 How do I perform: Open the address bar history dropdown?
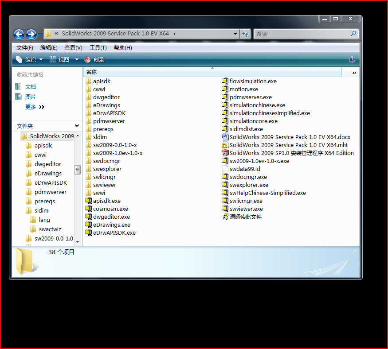(235, 34)
